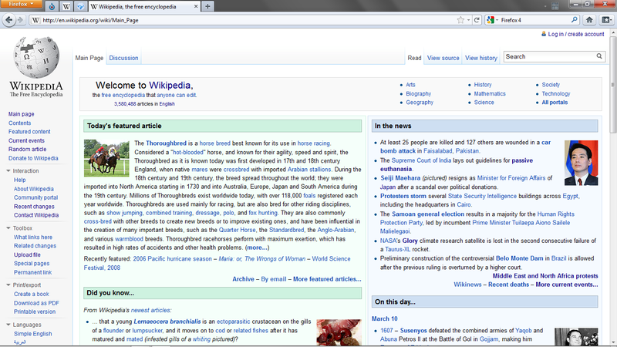Open Recent deaths link
This screenshot has width=617, height=347.
(508, 285)
